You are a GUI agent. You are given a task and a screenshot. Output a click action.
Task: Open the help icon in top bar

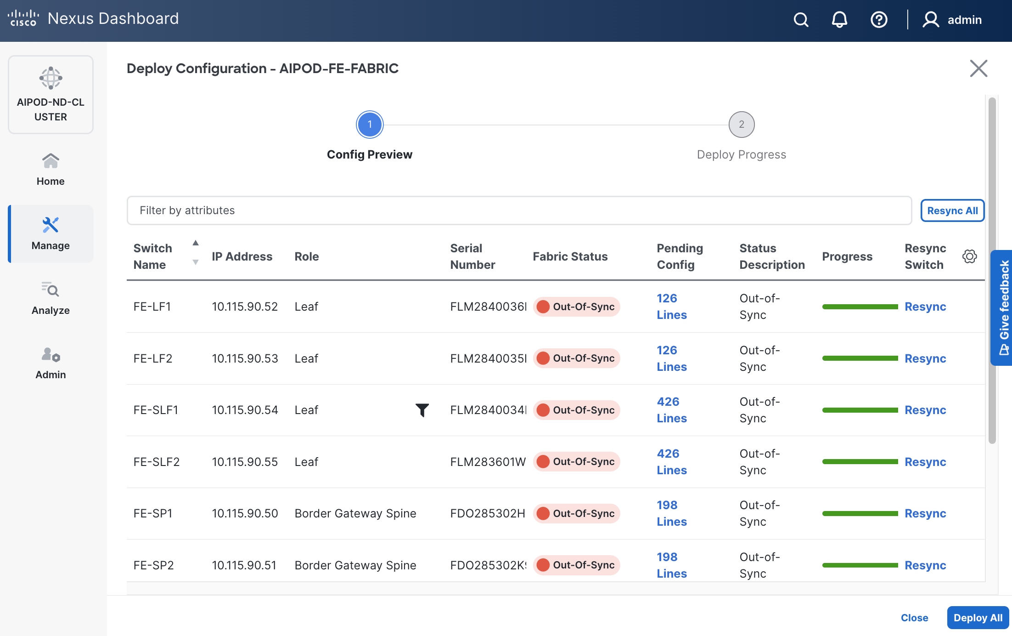878,19
